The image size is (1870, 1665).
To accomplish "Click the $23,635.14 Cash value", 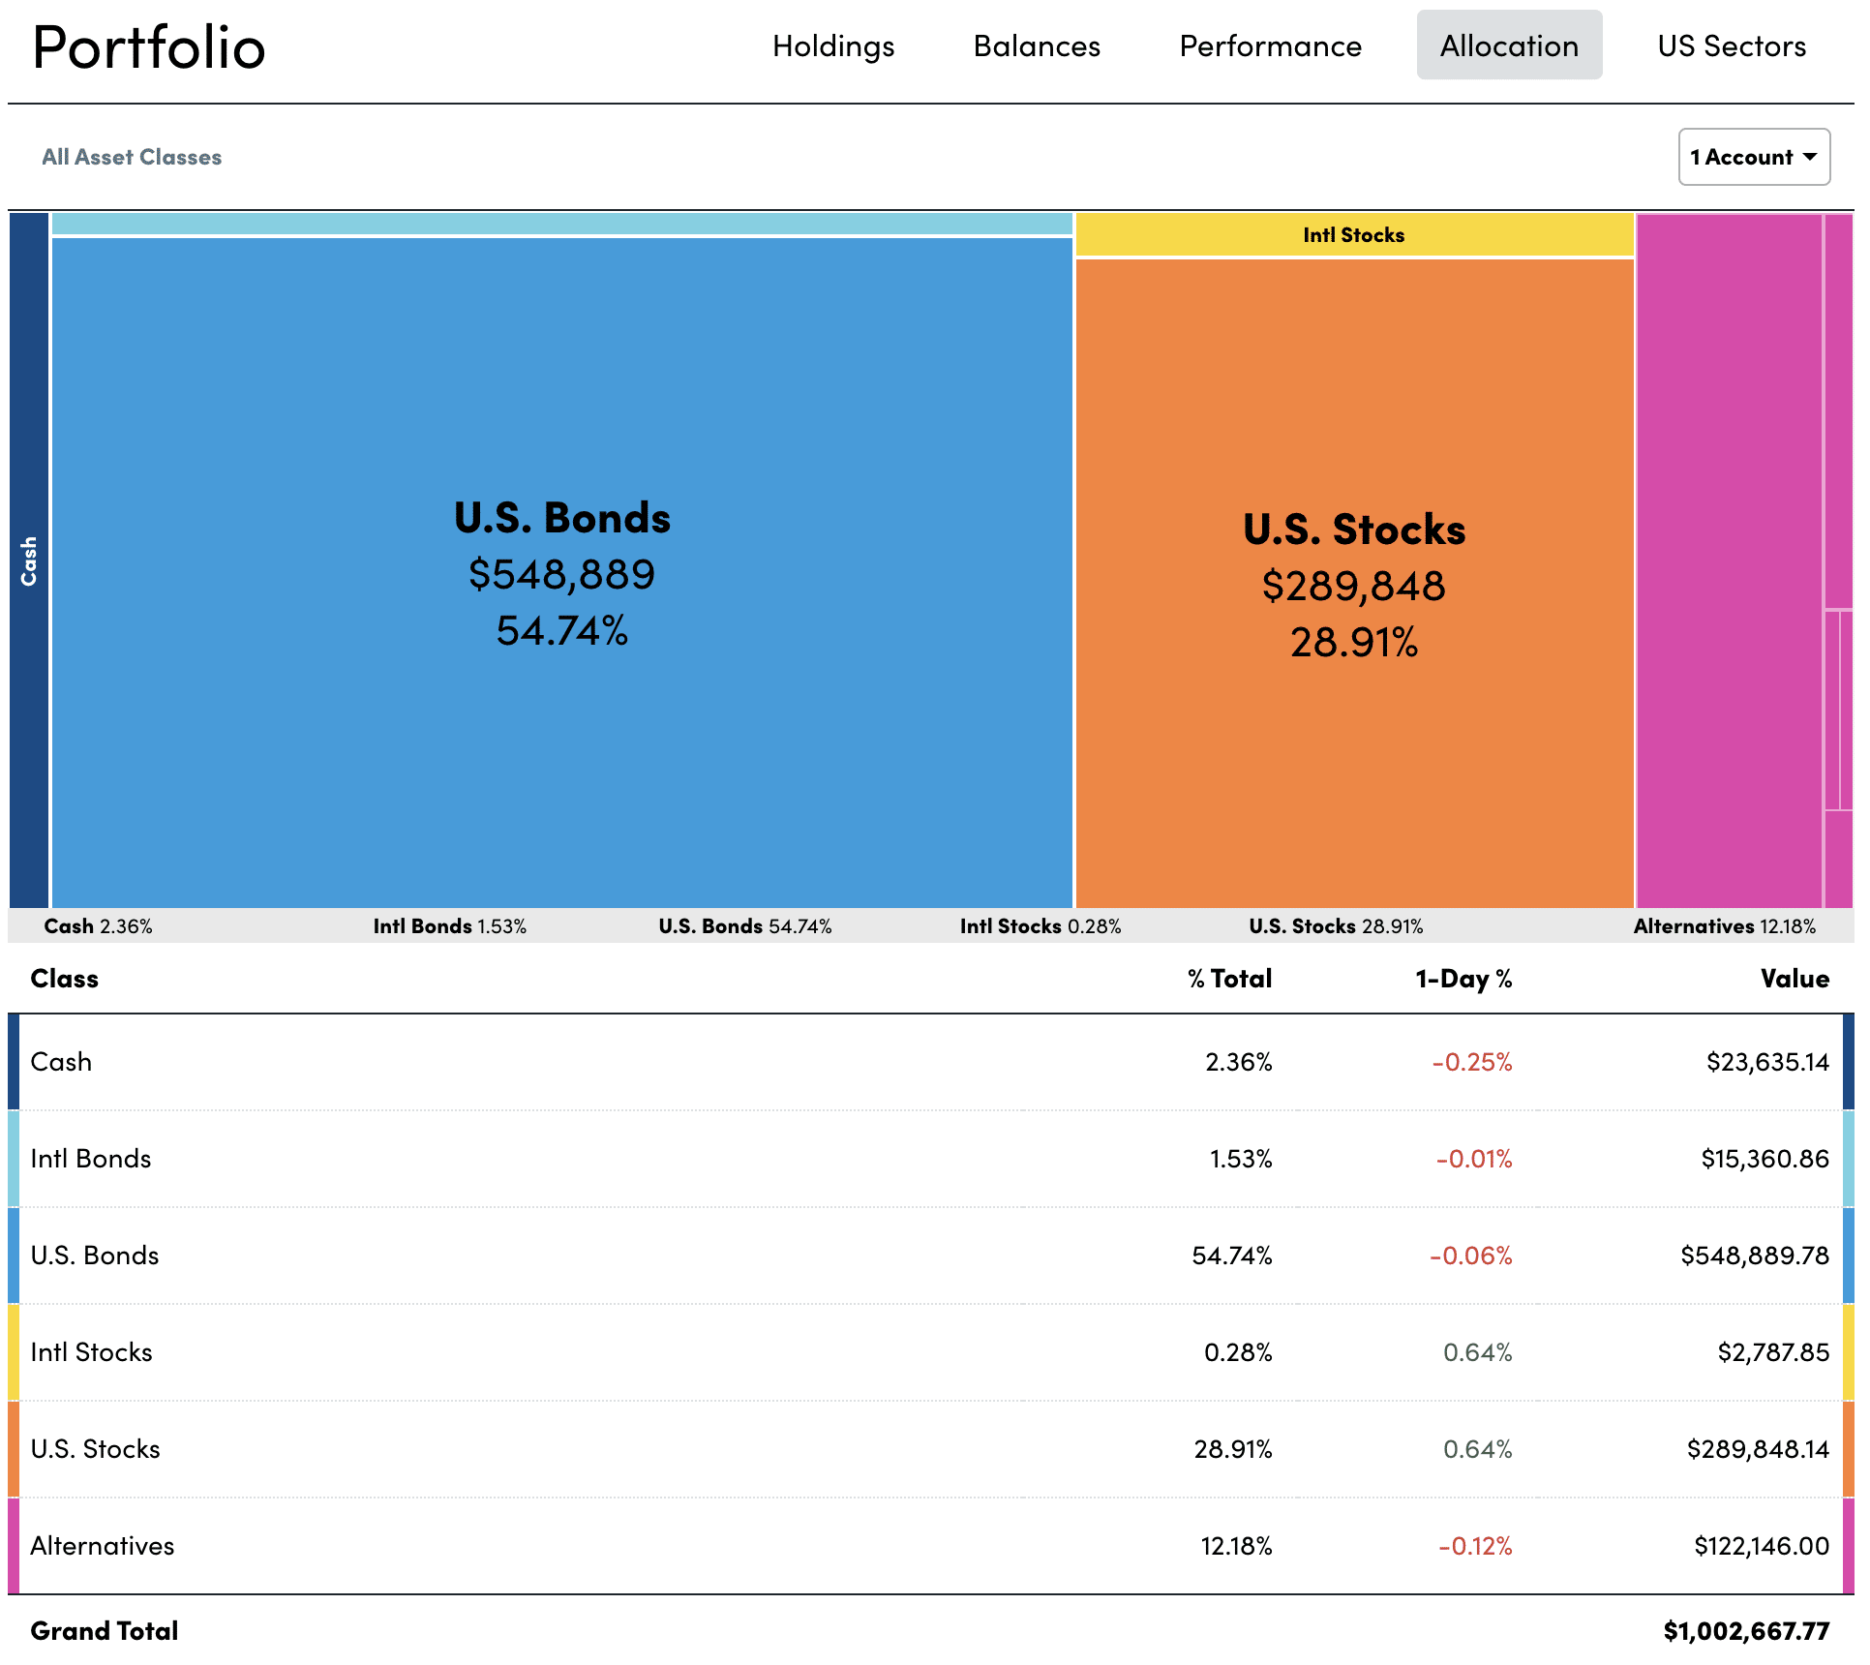I will tap(1767, 1062).
